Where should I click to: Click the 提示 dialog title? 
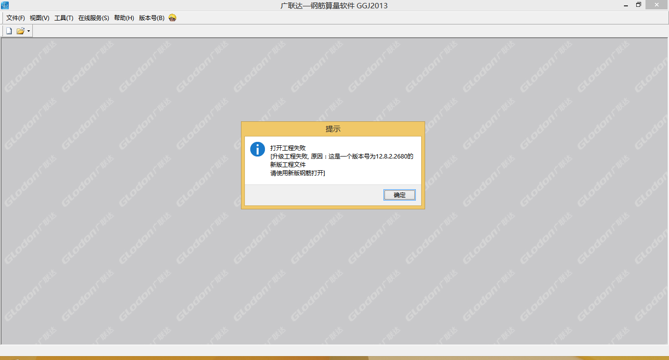[x=333, y=129]
